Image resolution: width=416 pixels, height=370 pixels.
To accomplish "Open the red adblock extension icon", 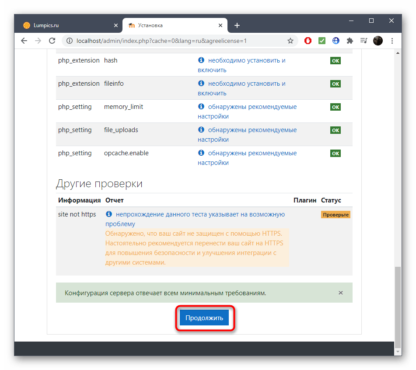I will tap(308, 41).
